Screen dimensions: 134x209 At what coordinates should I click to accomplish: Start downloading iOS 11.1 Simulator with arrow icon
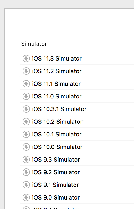tap(26, 84)
